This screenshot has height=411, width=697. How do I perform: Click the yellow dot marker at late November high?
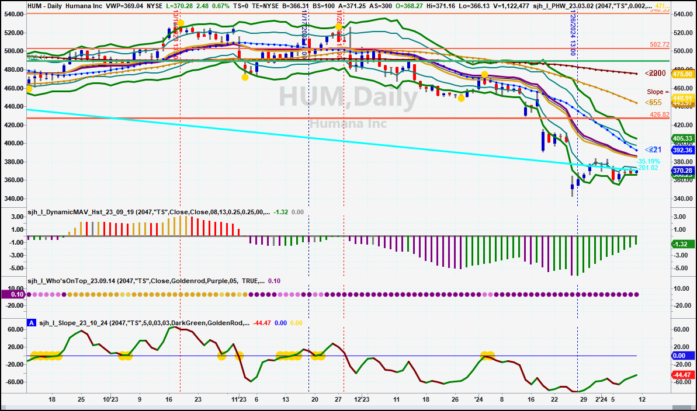pyautogui.click(x=339, y=27)
